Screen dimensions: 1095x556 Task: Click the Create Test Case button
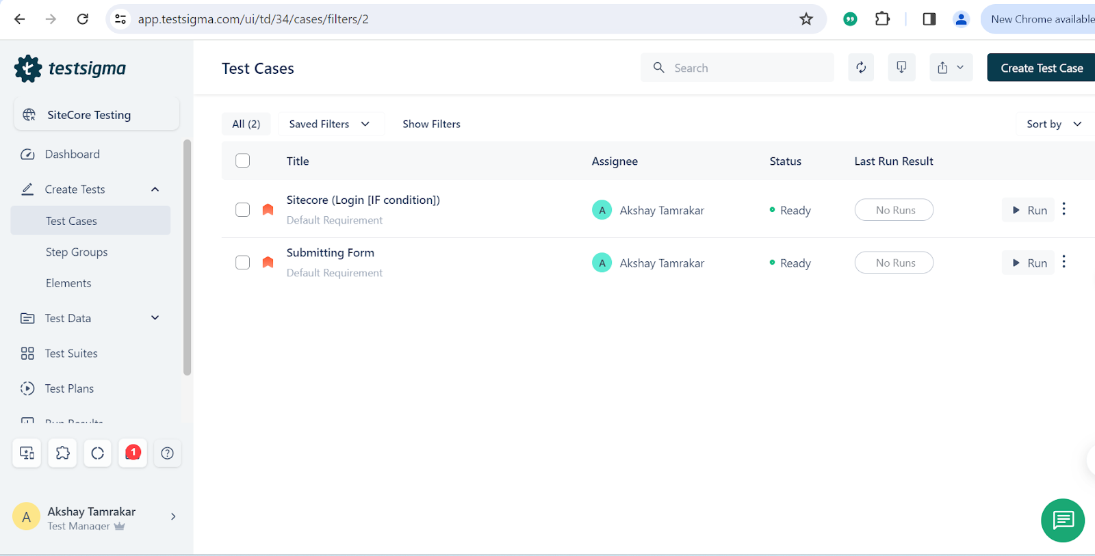1041,68
